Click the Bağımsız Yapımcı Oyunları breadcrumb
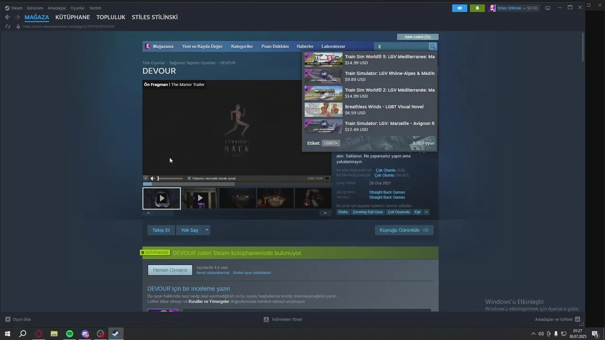This screenshot has width=605, height=340. 192,63
